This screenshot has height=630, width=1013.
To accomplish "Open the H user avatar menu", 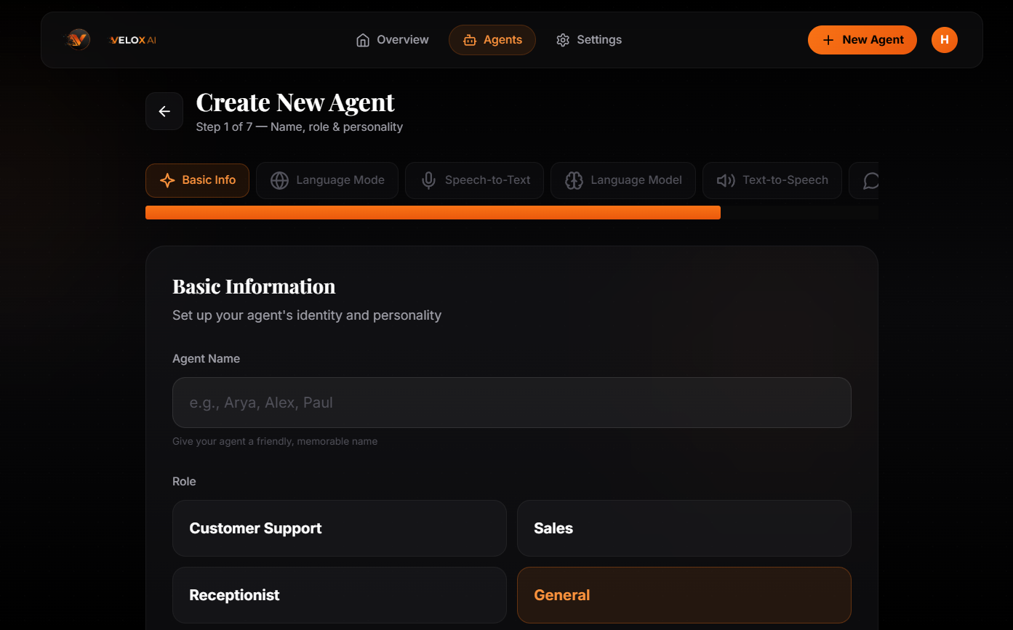I will click(945, 40).
